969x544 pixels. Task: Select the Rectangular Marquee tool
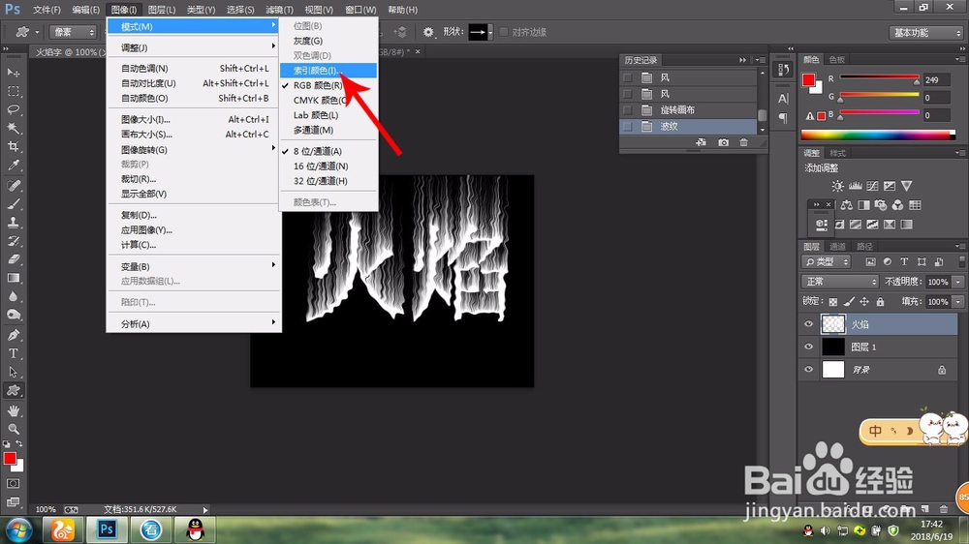click(13, 91)
